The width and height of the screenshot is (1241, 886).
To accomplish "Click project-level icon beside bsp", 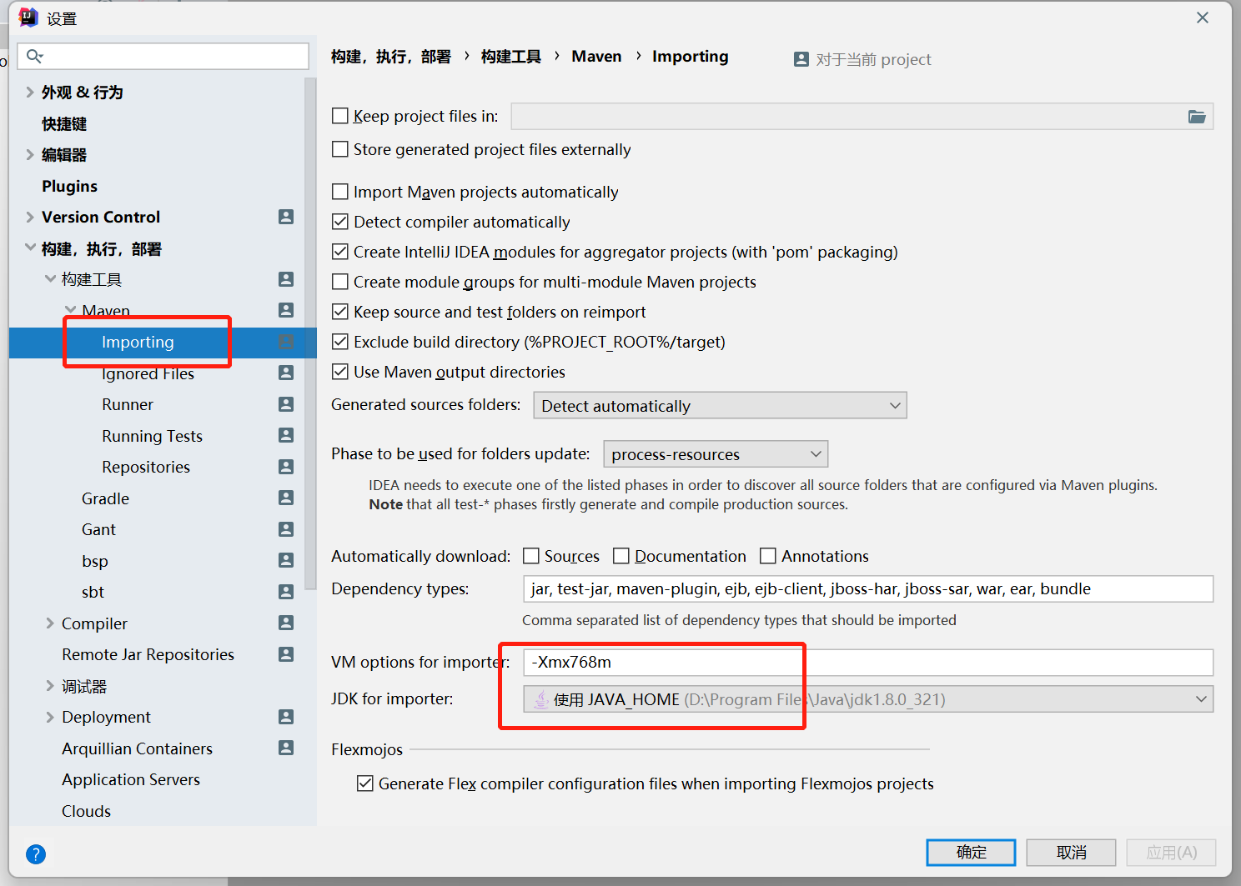I will point(286,560).
